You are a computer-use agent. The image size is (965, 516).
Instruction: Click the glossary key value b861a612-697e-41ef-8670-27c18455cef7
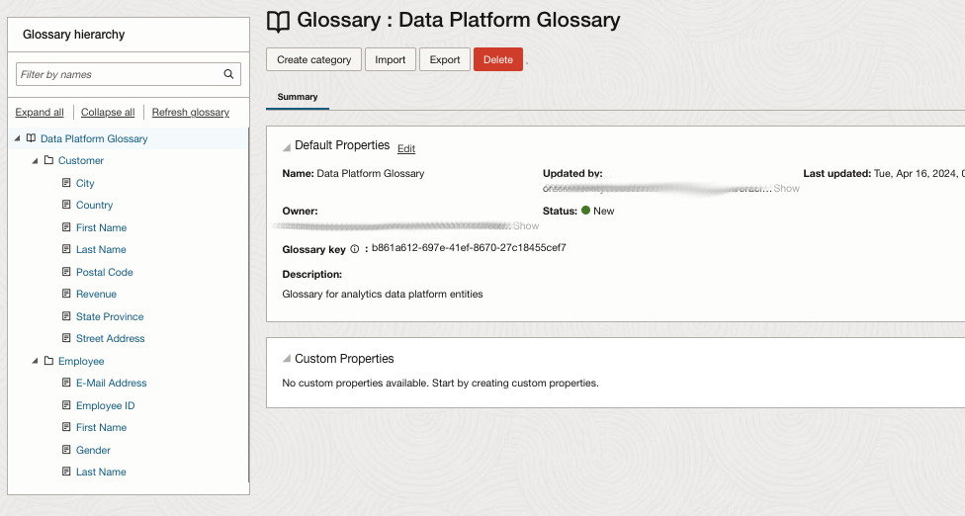click(x=469, y=248)
